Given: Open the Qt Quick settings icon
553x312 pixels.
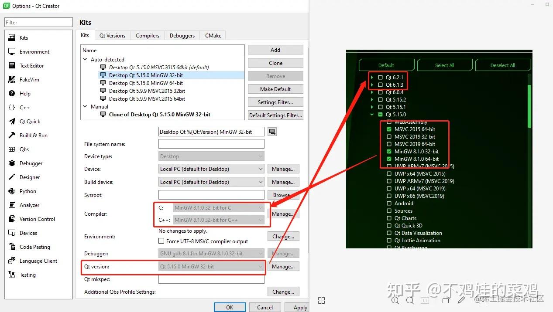Looking at the screenshot, I should 11,121.
